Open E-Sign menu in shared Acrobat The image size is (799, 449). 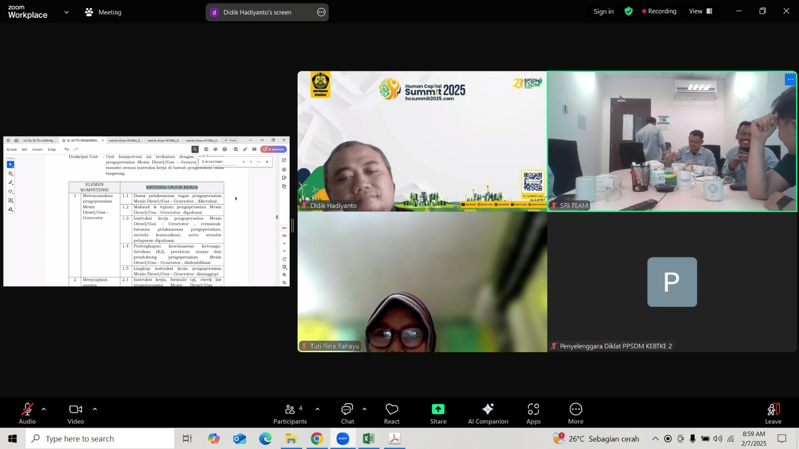coord(52,149)
